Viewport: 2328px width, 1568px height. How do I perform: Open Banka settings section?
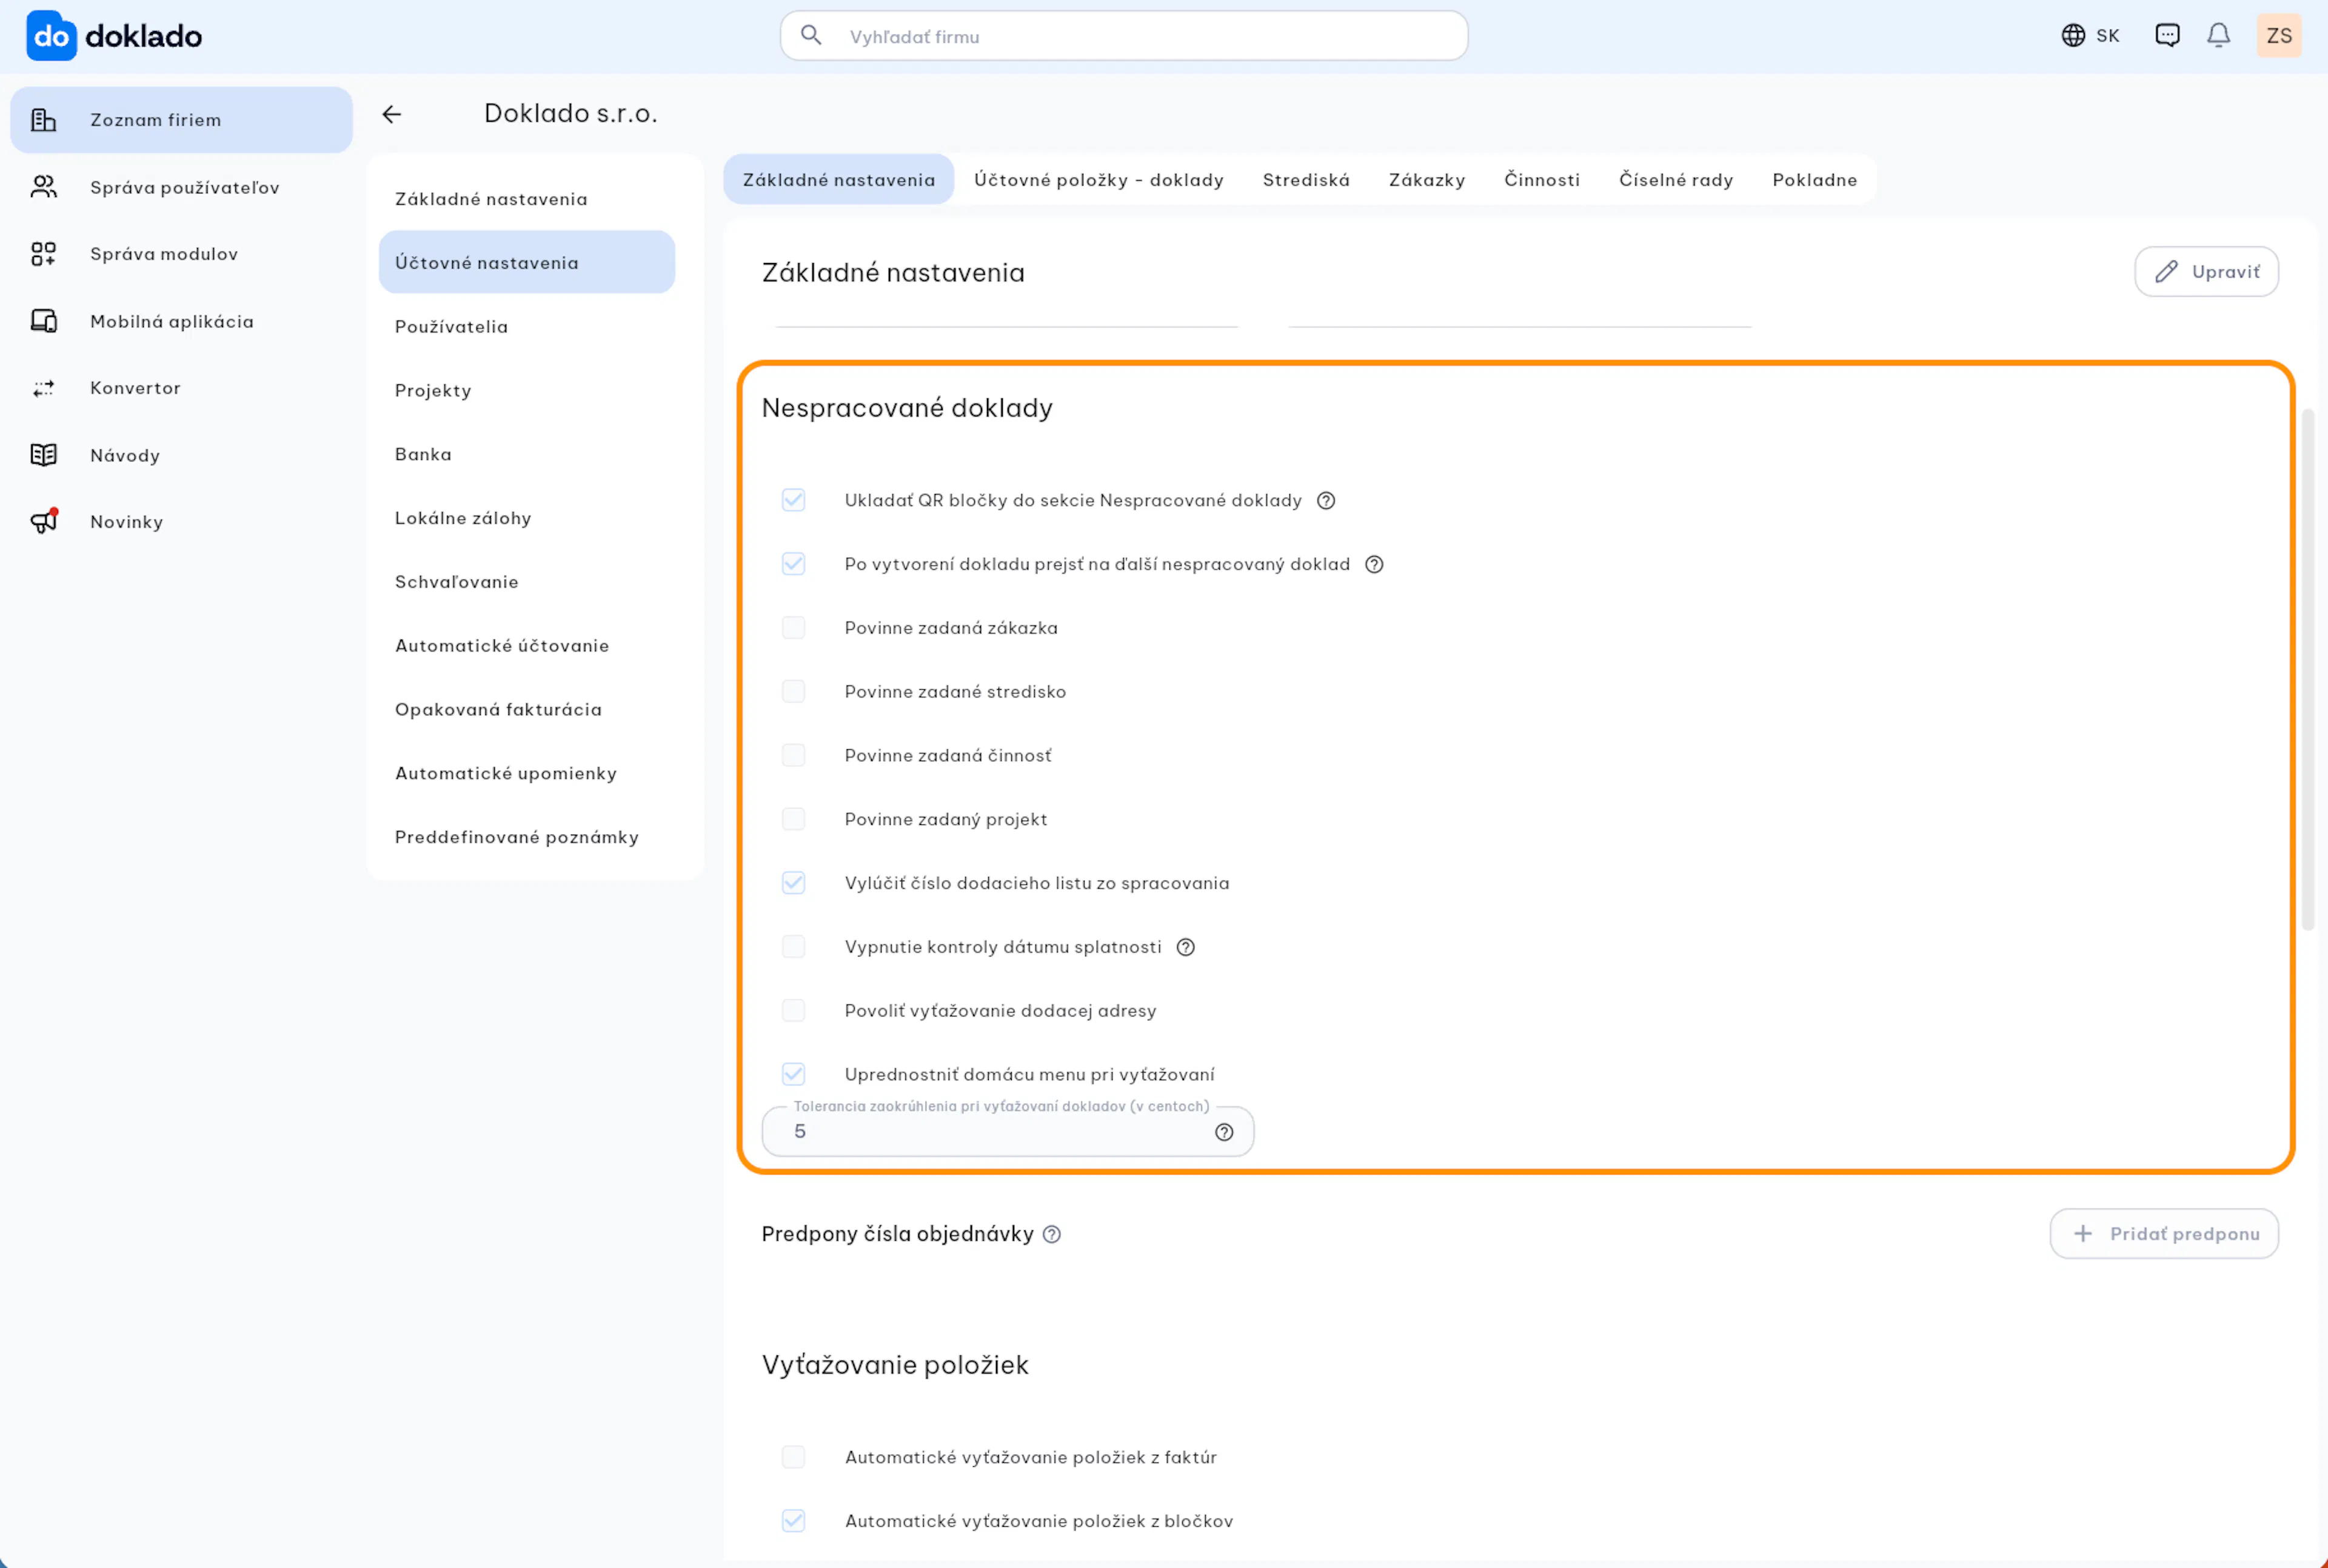pyautogui.click(x=527, y=454)
